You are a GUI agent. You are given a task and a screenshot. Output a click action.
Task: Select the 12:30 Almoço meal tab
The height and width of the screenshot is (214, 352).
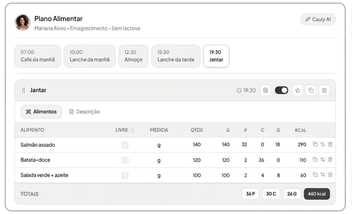click(133, 56)
